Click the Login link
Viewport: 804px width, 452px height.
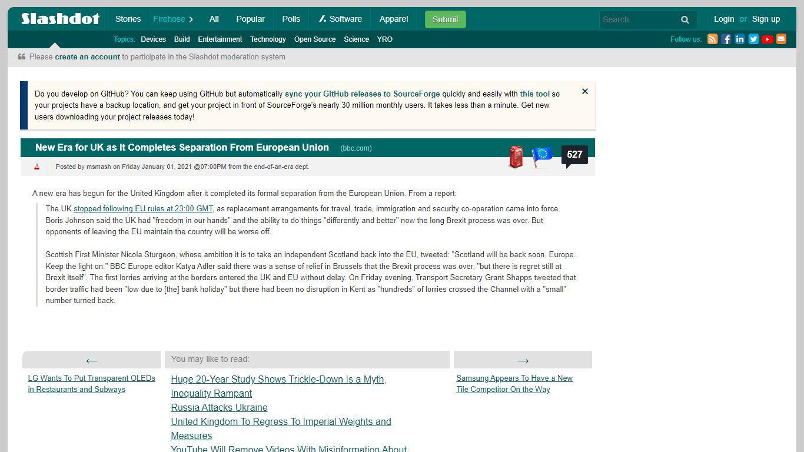tap(724, 19)
